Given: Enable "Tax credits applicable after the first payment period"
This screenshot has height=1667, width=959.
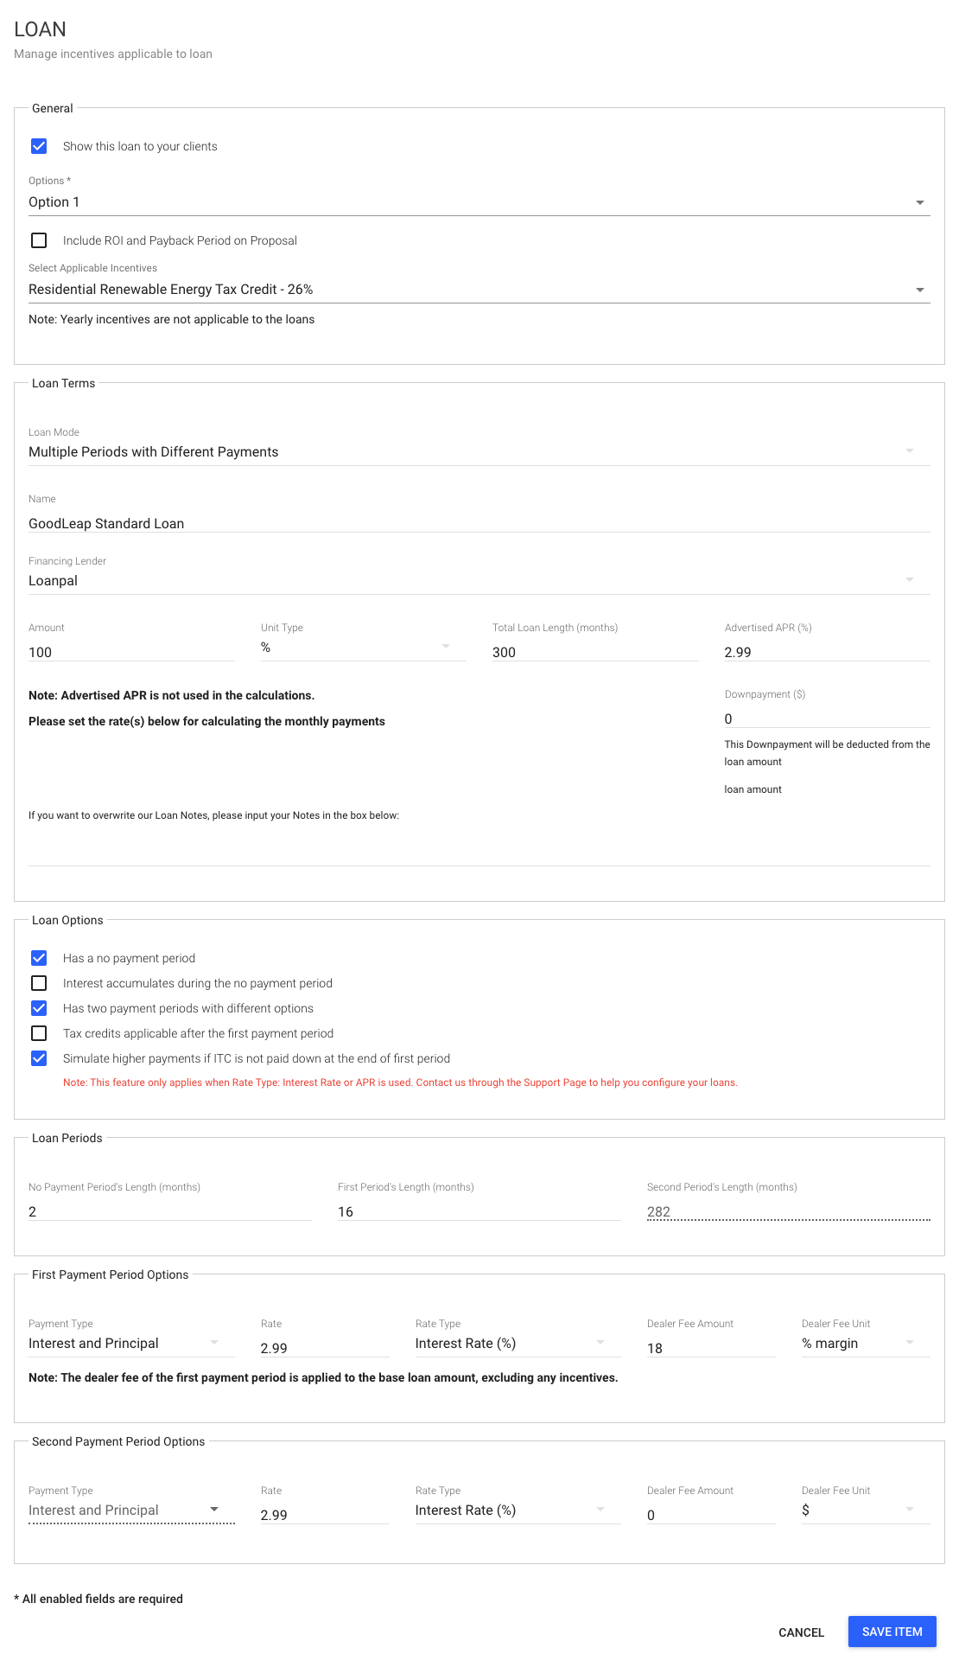Looking at the screenshot, I should (39, 1033).
